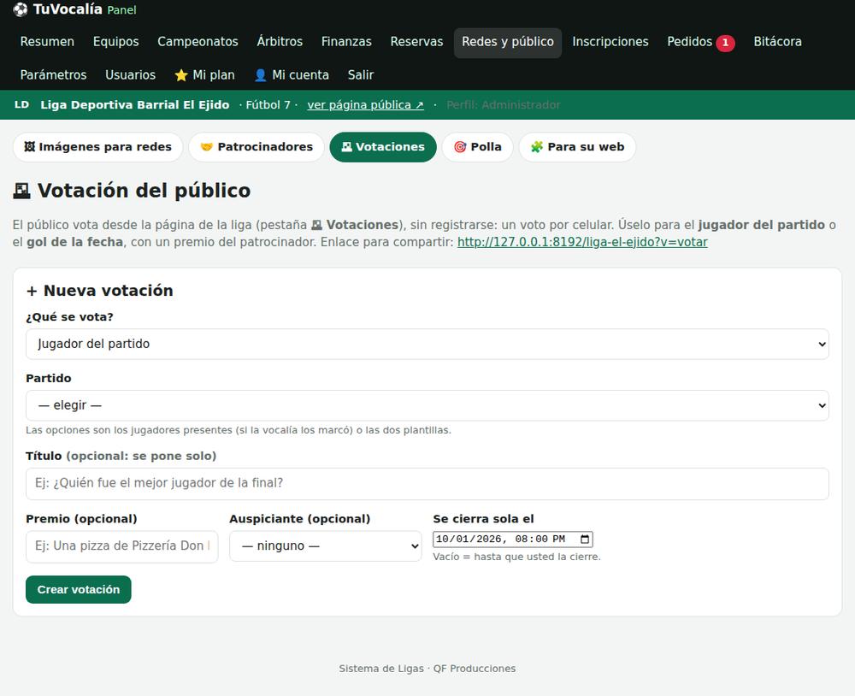This screenshot has width=855, height=696.
Task: Click the user icon beside Mi cuenta
Action: [261, 75]
